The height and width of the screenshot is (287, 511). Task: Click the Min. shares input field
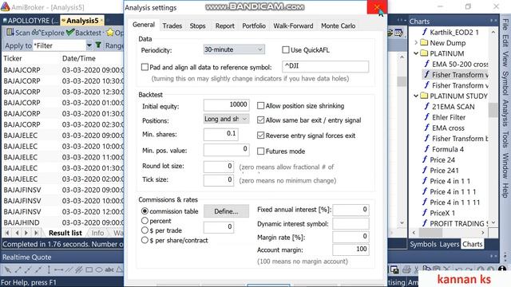220,134
